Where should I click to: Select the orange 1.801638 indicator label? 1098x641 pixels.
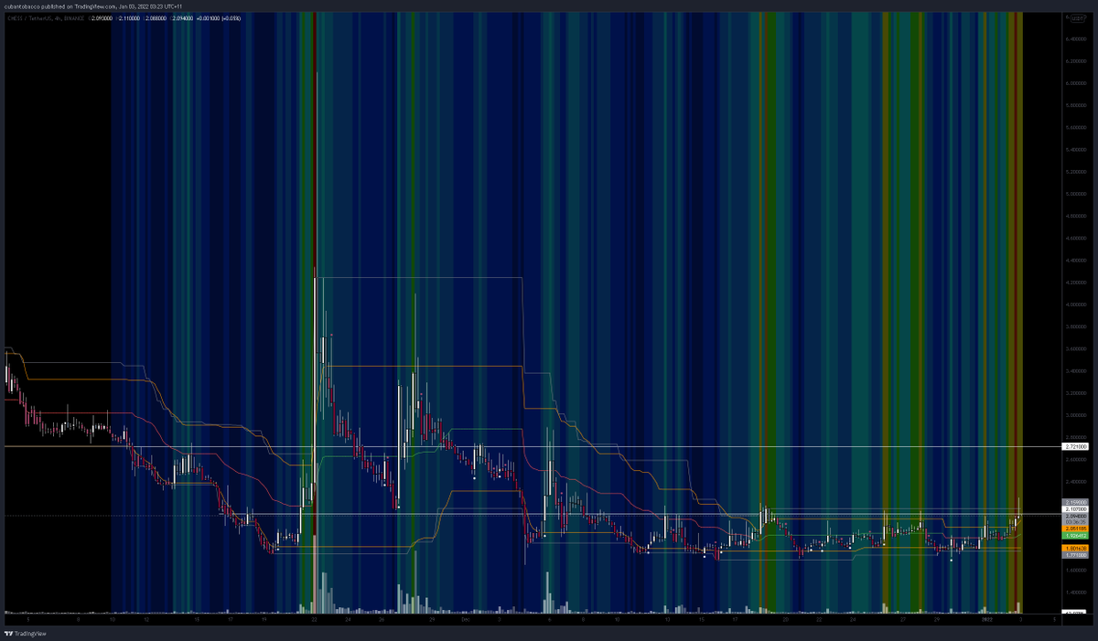(x=1075, y=549)
